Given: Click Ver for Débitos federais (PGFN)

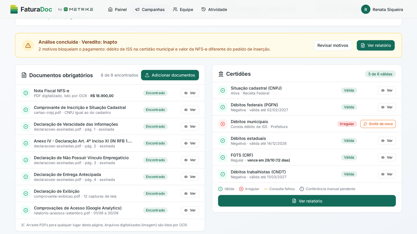Looking at the screenshot, I should point(387,107).
